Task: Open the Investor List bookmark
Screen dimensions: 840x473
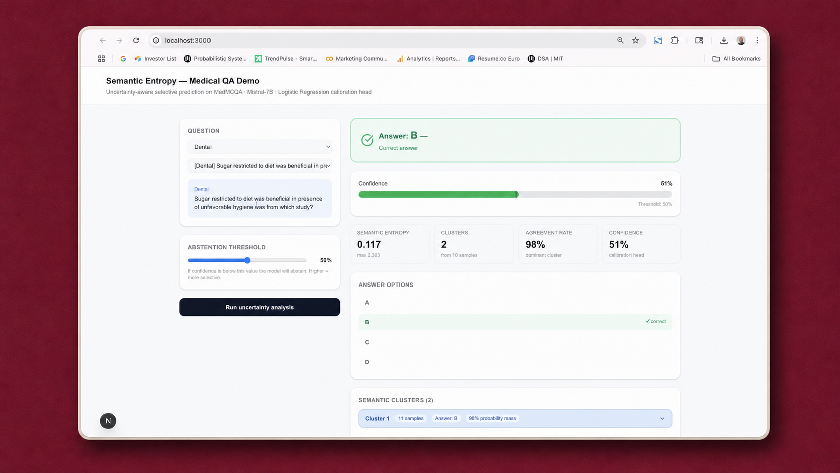Action: (155, 59)
